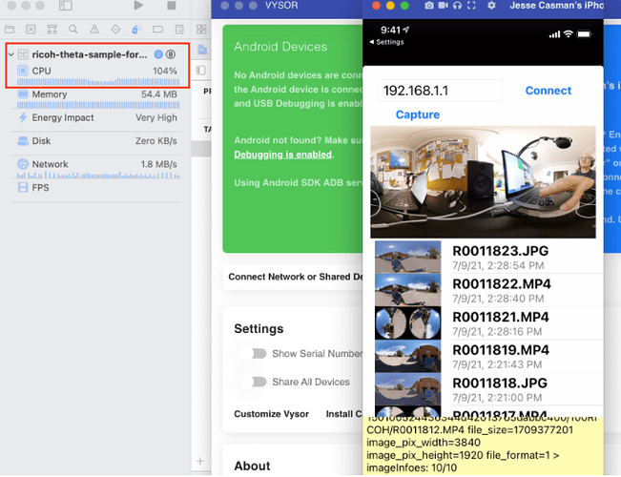Open the Source Control navigator
The width and height of the screenshot is (621, 477).
tap(31, 30)
